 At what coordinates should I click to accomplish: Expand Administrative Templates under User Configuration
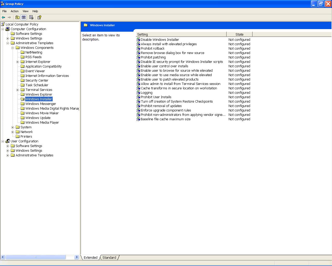click(x=8, y=155)
